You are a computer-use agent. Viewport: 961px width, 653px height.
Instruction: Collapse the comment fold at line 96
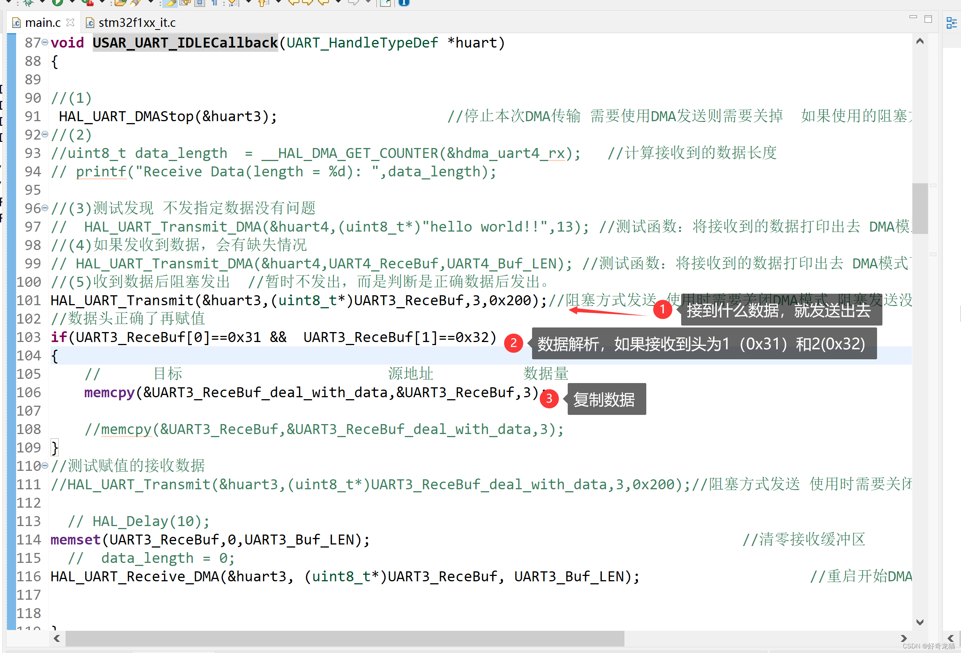point(45,208)
